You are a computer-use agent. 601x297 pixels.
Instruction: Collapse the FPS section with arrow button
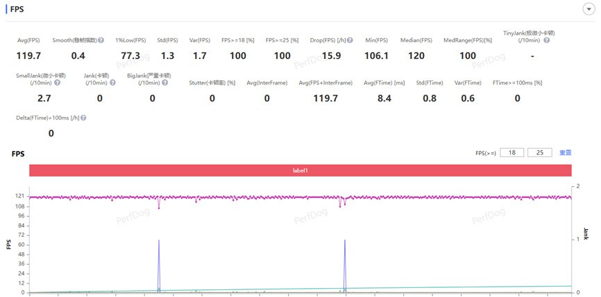point(589,10)
